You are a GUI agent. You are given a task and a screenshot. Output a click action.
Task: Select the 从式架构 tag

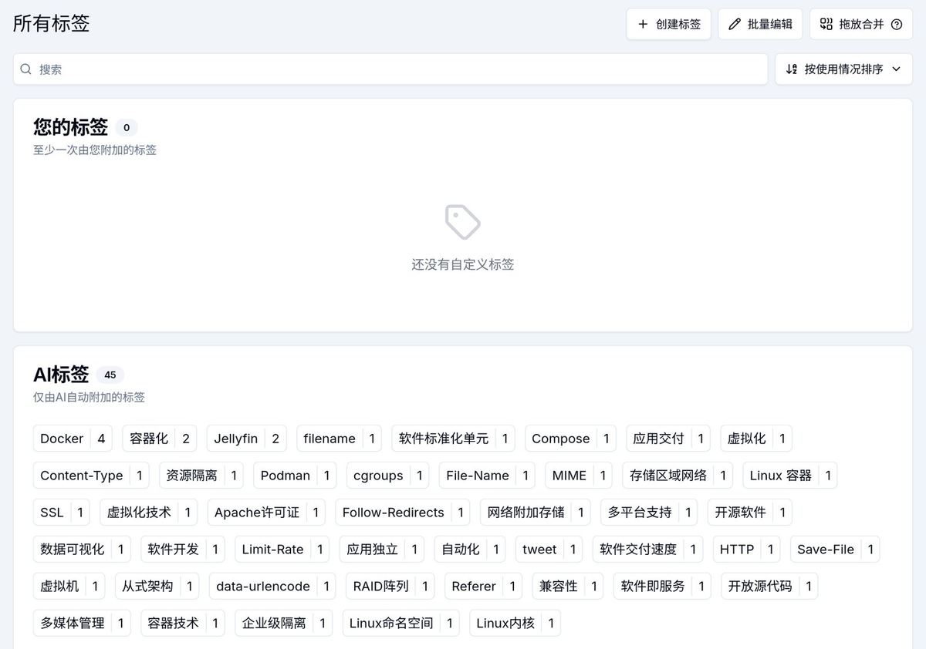(x=157, y=587)
